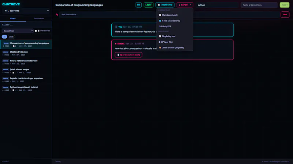Choose HTML (standalone) export option

click(175, 21)
